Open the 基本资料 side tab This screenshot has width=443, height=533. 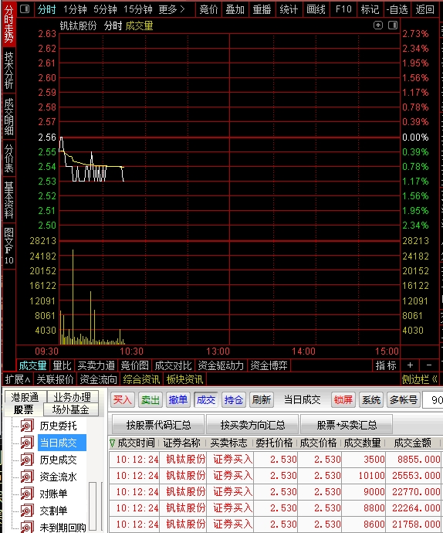[x=8, y=200]
